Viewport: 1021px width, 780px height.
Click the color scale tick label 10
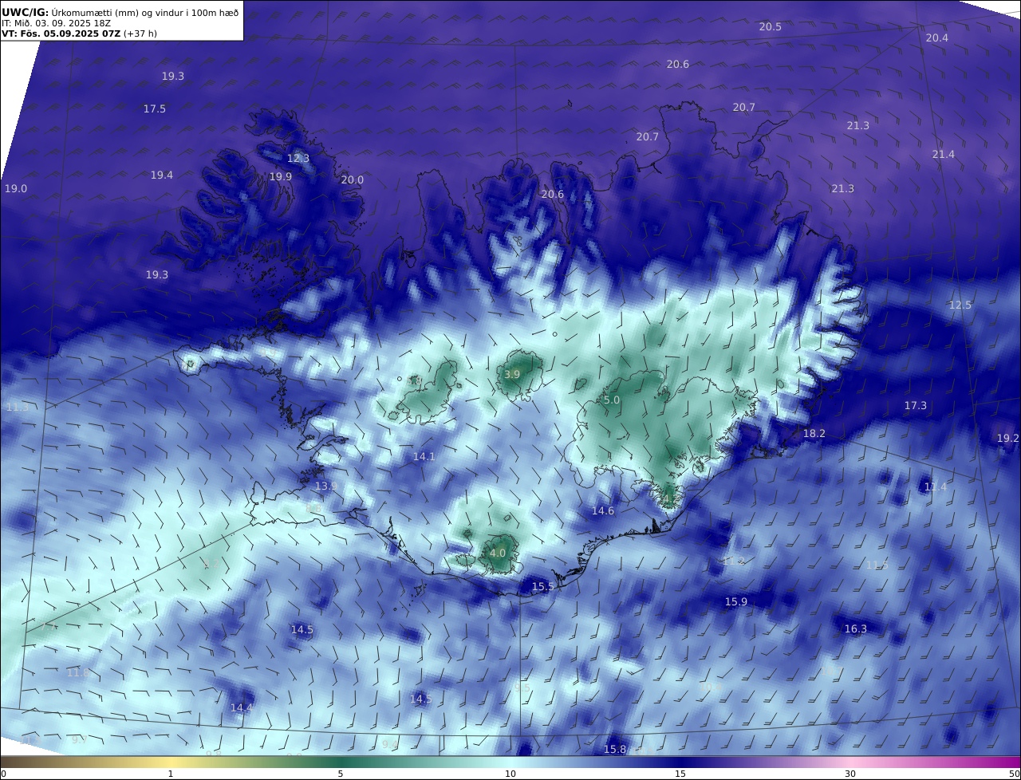510,774
